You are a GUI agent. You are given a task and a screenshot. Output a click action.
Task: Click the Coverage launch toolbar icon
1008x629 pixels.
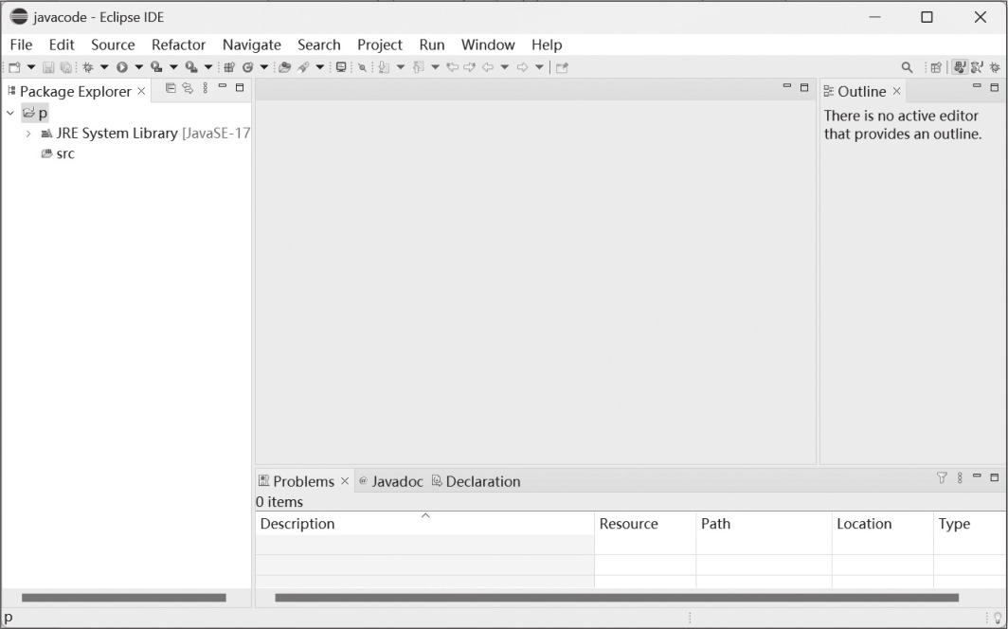156,67
